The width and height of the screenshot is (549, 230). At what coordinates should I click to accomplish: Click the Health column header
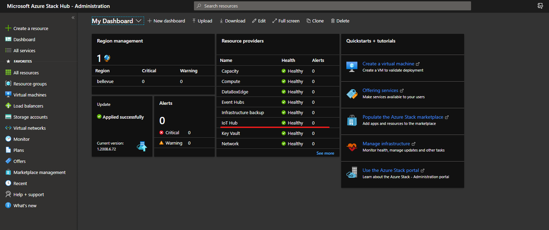[289, 60]
